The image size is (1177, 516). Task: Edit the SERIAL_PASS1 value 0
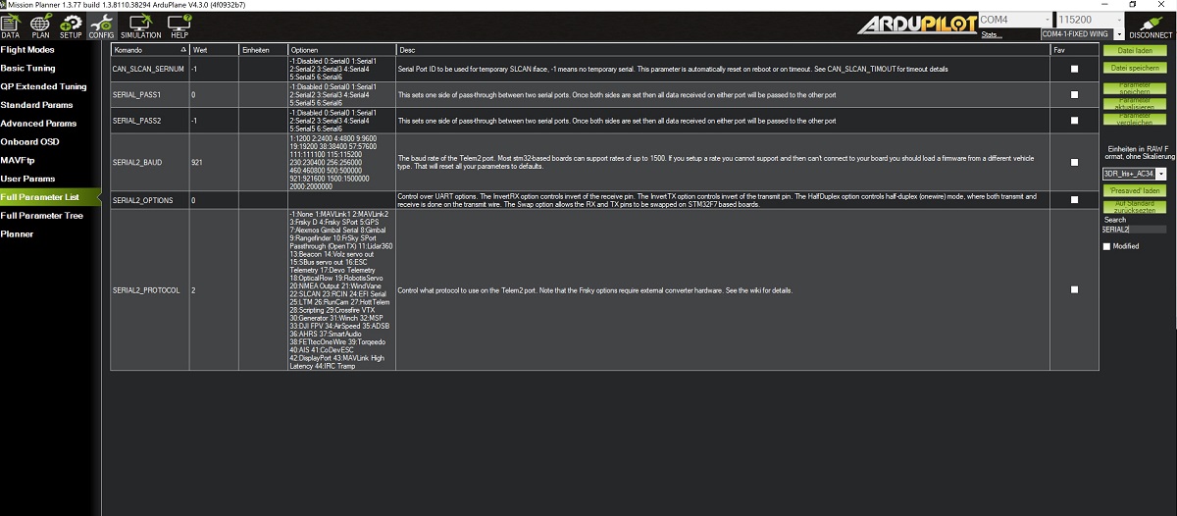pyautogui.click(x=213, y=95)
